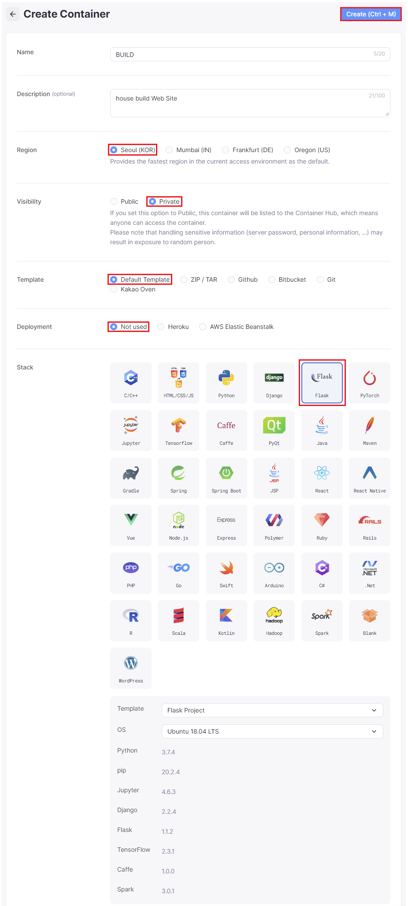
Task: Choose the Caffe stack
Action: (226, 430)
